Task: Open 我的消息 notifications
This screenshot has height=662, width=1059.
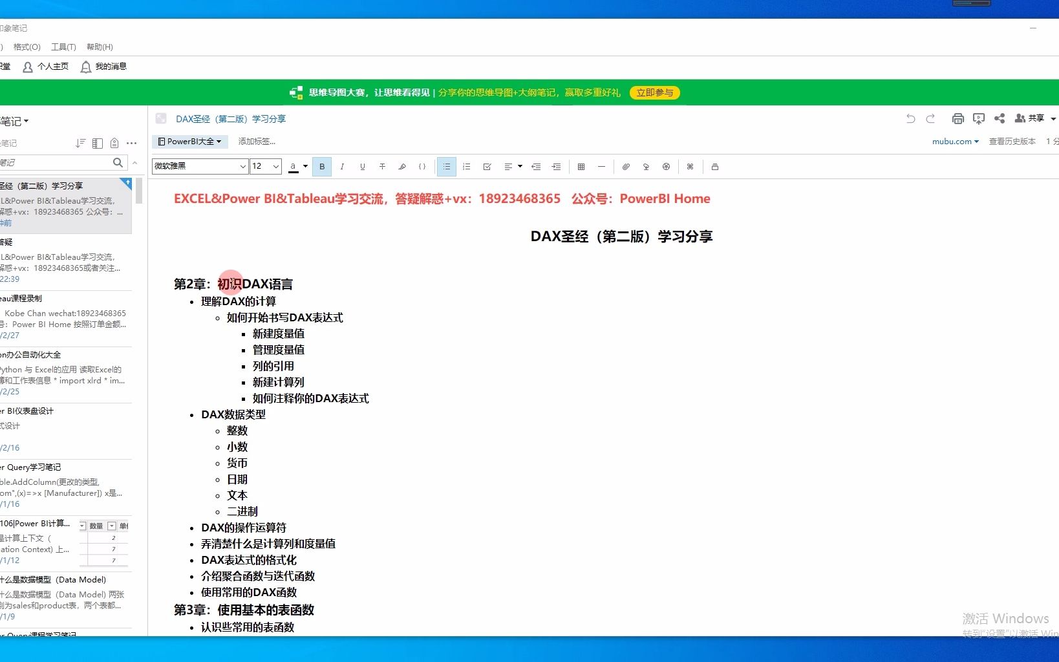Action: click(103, 67)
